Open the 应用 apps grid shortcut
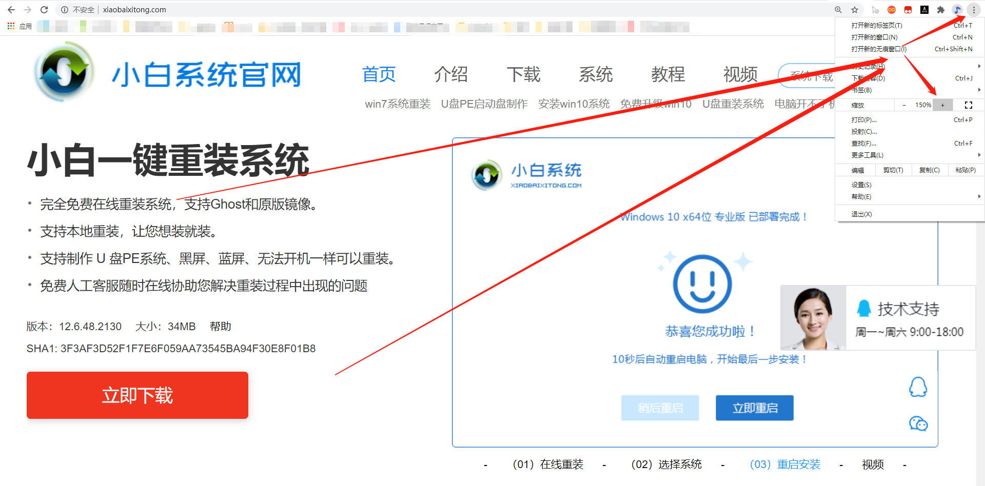 [19, 26]
